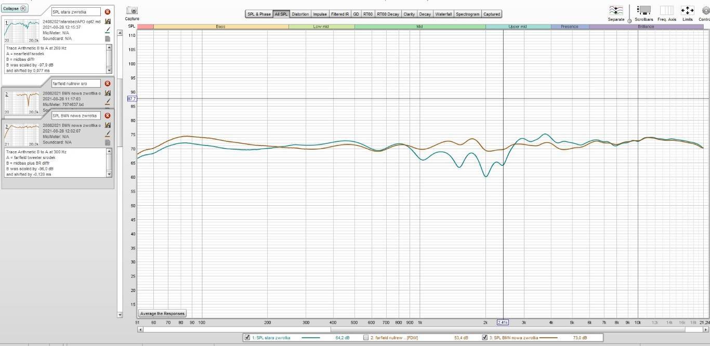Enable the farfield nullrew FDW trace checkbox
The image size is (710, 346).
(x=366, y=338)
